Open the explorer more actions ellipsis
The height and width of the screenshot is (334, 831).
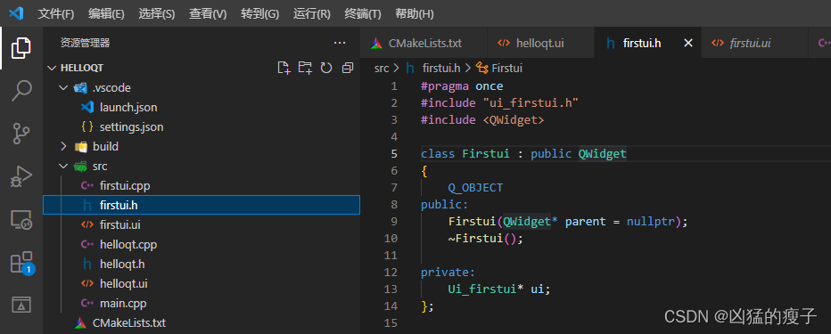[339, 43]
